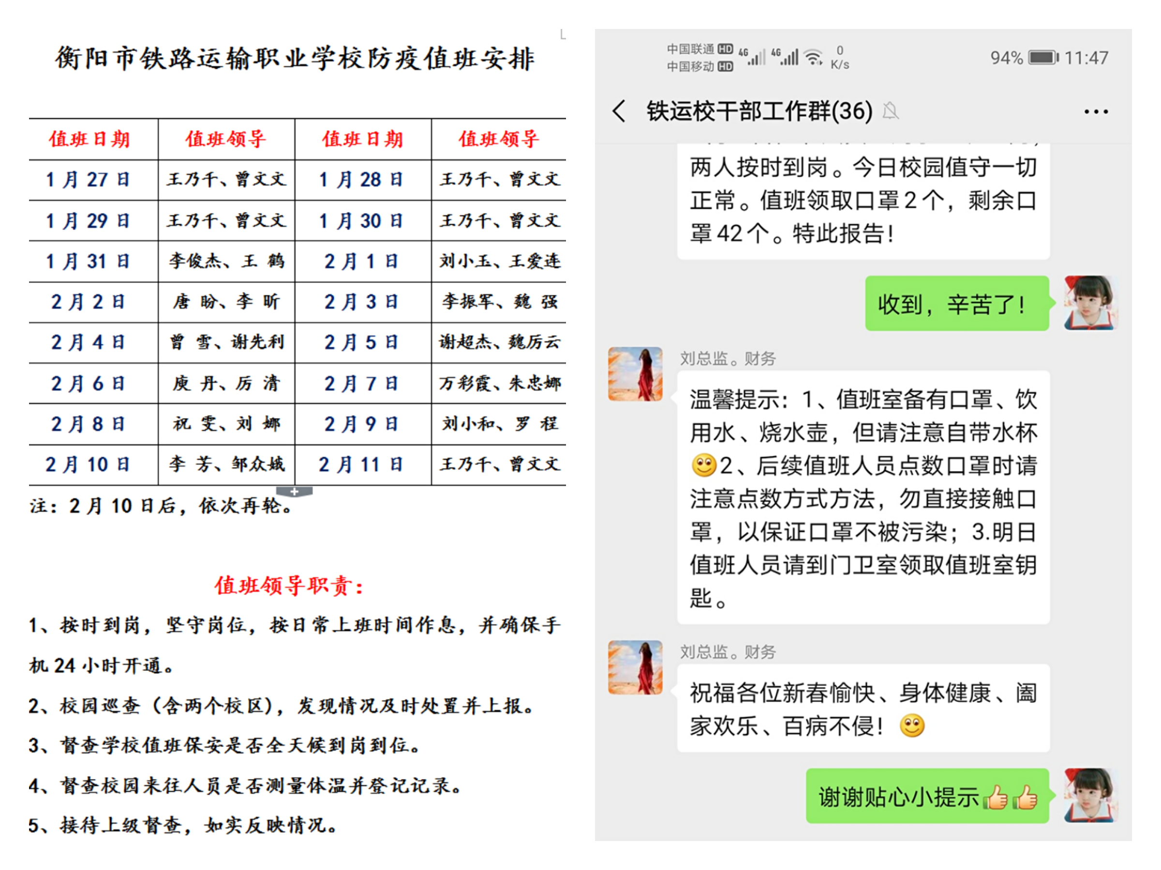Tap the 94% battery percentage
1161x870 pixels.
pos(1006,58)
